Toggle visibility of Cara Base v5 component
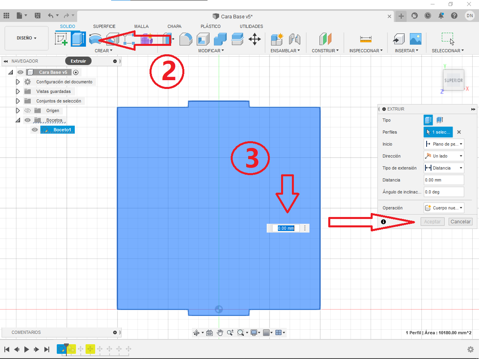The width and height of the screenshot is (479, 359). (20, 72)
